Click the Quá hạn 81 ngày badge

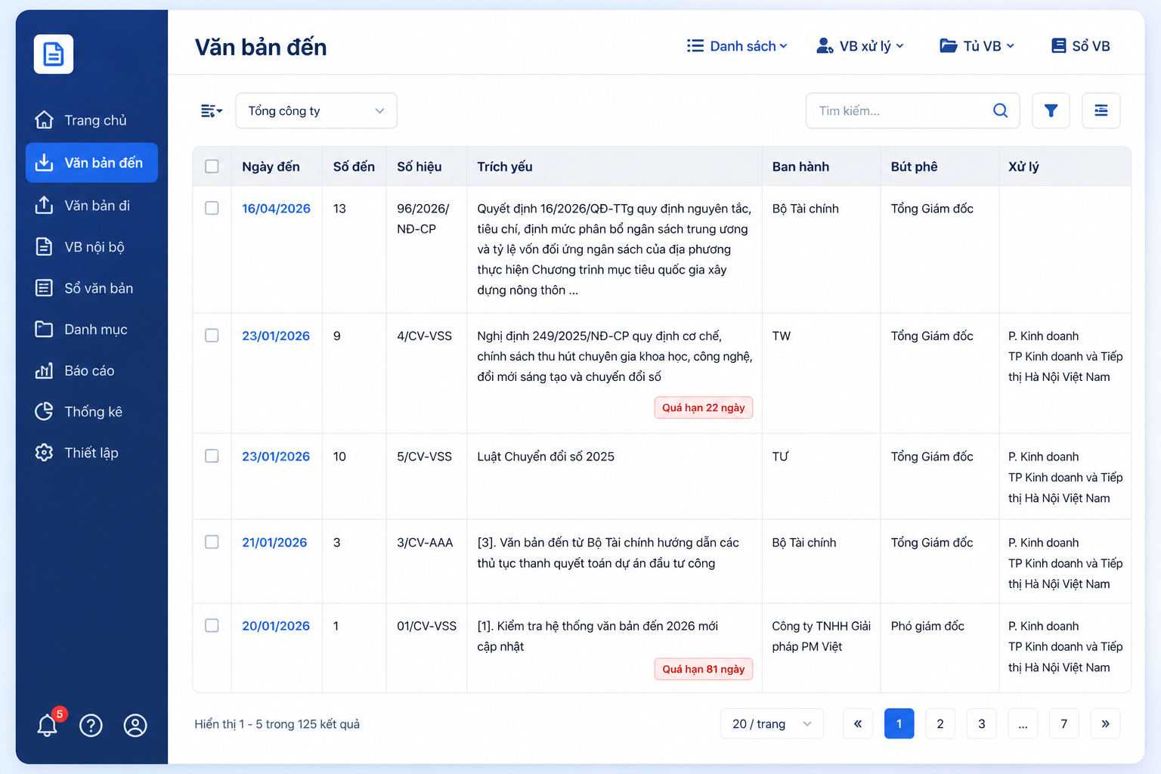coord(704,669)
